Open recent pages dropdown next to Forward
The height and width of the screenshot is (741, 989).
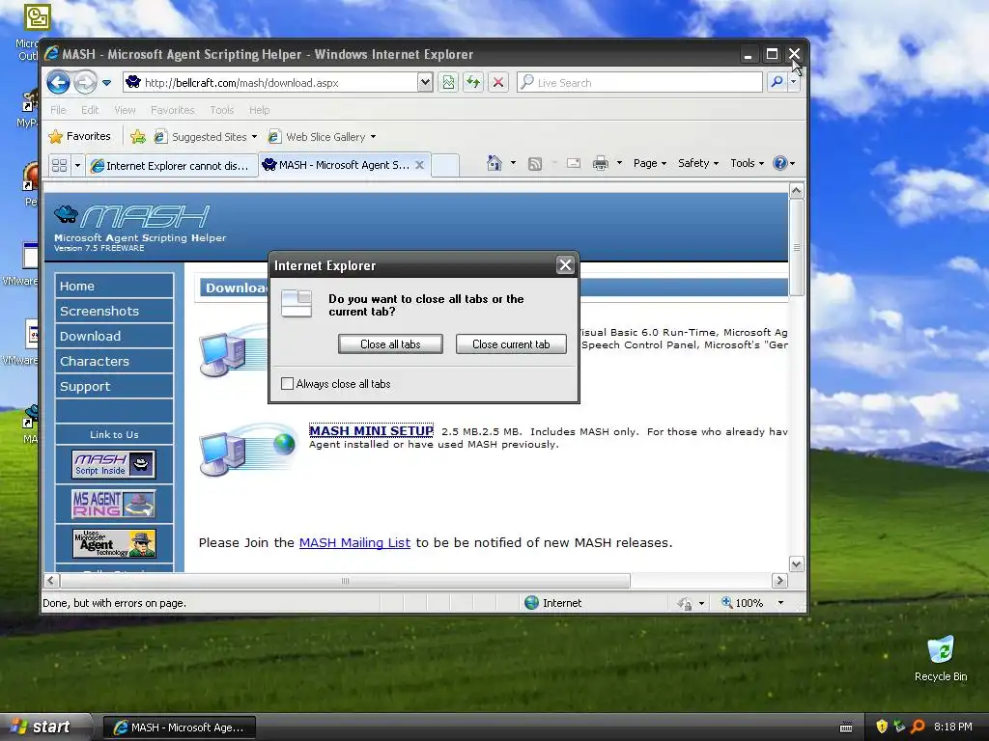pos(106,83)
